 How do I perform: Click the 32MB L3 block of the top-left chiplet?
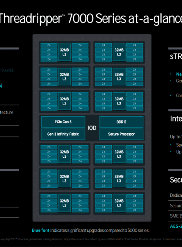(x=64, y=52)
